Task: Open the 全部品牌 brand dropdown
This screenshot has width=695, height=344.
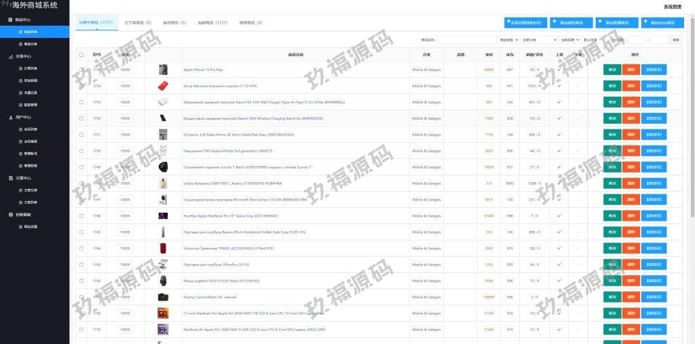Action: pos(568,40)
